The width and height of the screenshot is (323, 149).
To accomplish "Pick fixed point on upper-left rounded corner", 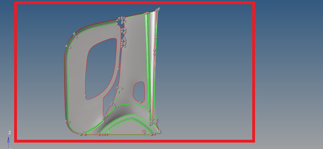I will (x=74, y=34).
